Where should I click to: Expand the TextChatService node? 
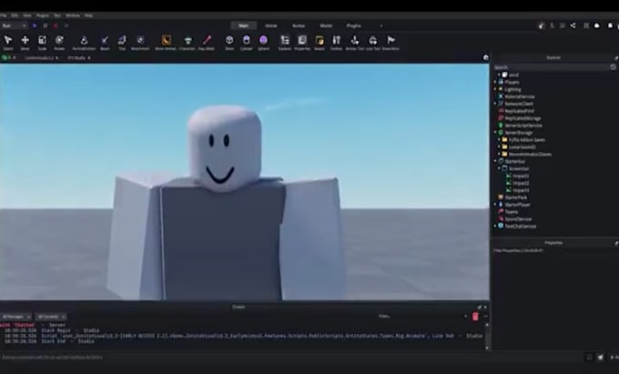coord(495,226)
